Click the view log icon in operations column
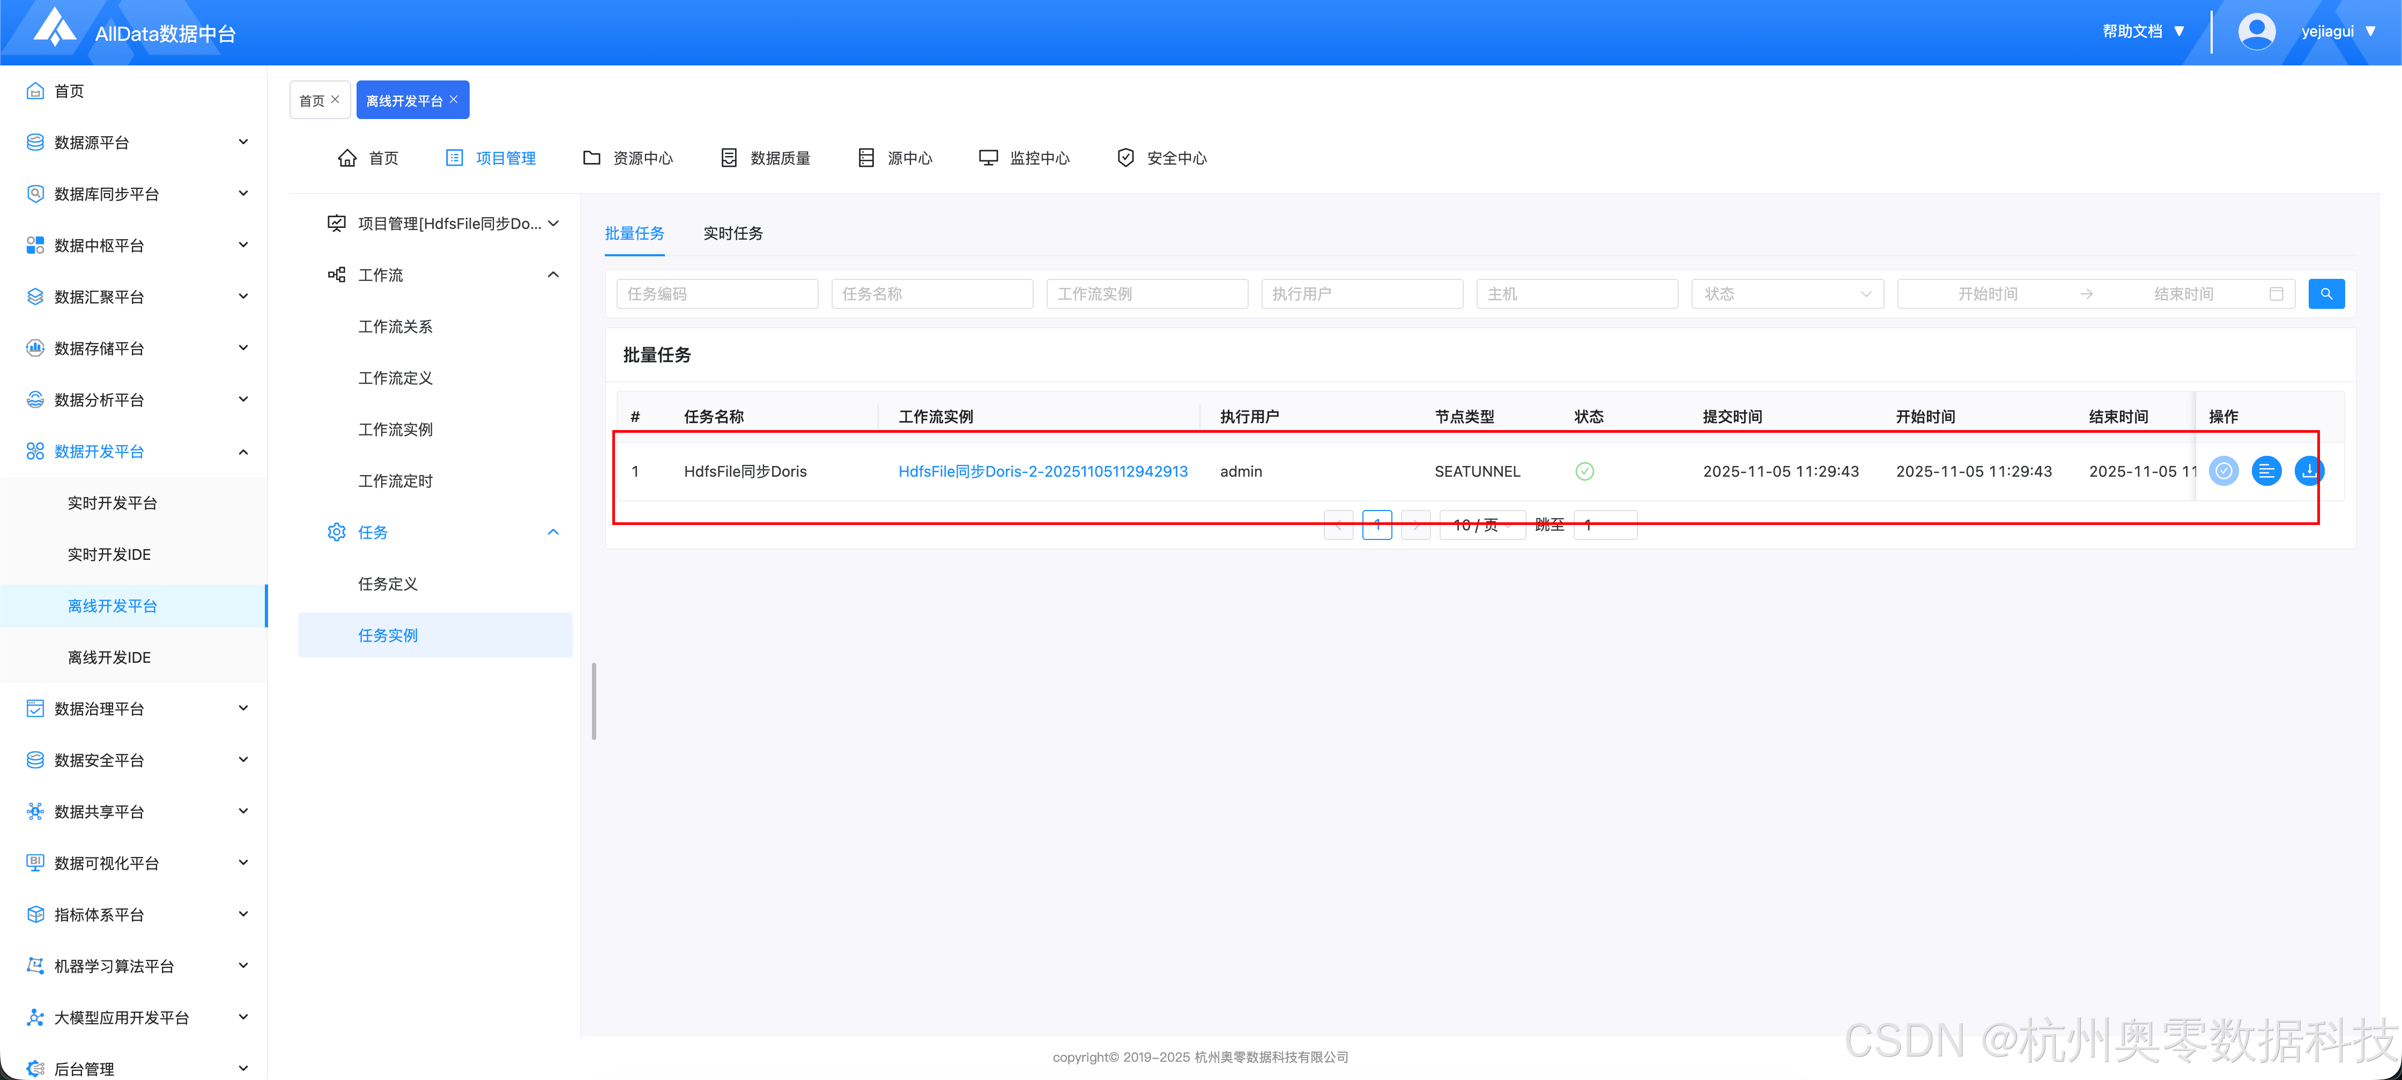2402x1080 pixels. coord(2266,471)
